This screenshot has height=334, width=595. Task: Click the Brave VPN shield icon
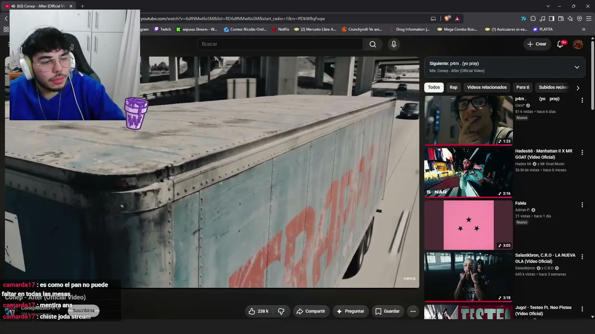(579, 19)
